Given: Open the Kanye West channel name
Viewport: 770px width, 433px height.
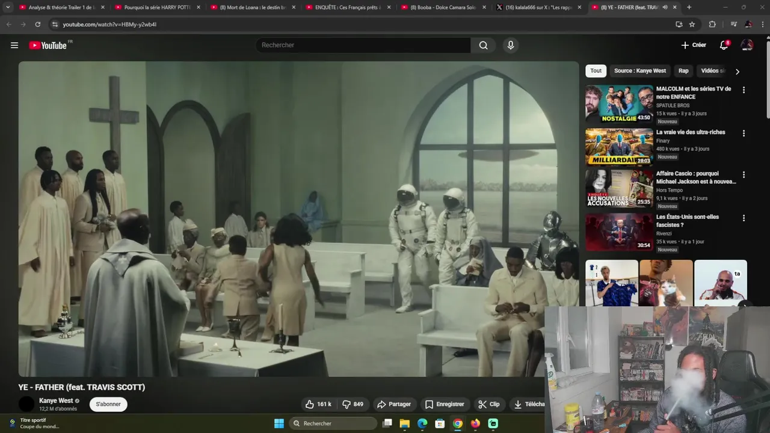Looking at the screenshot, I should [x=56, y=401].
